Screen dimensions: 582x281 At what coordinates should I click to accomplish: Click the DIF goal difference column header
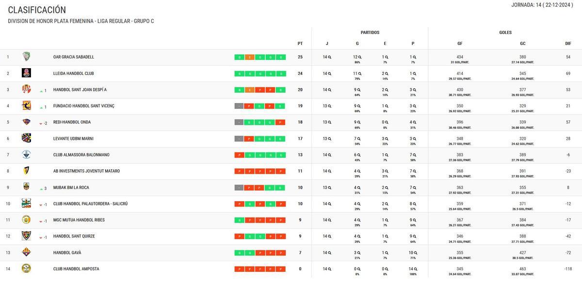click(568, 44)
